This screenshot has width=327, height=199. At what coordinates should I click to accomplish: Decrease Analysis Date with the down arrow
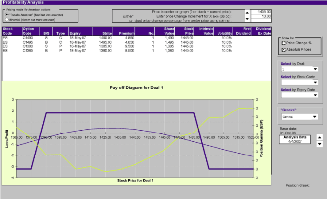tap(320, 144)
